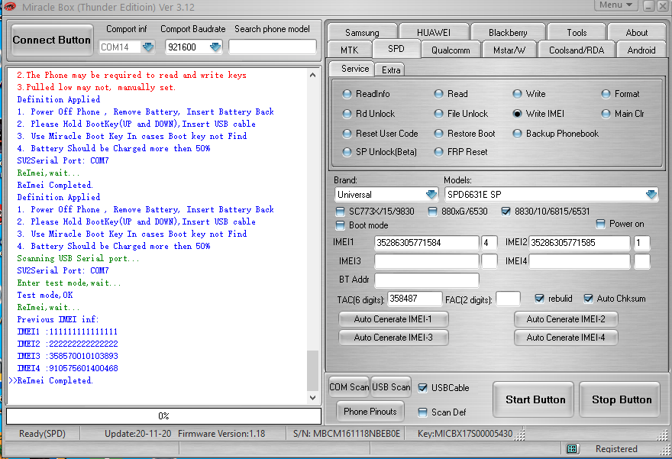Screen dimensions: 672x459
Task: Click Auto Cenerate IMEI-2 button
Action: [566, 319]
